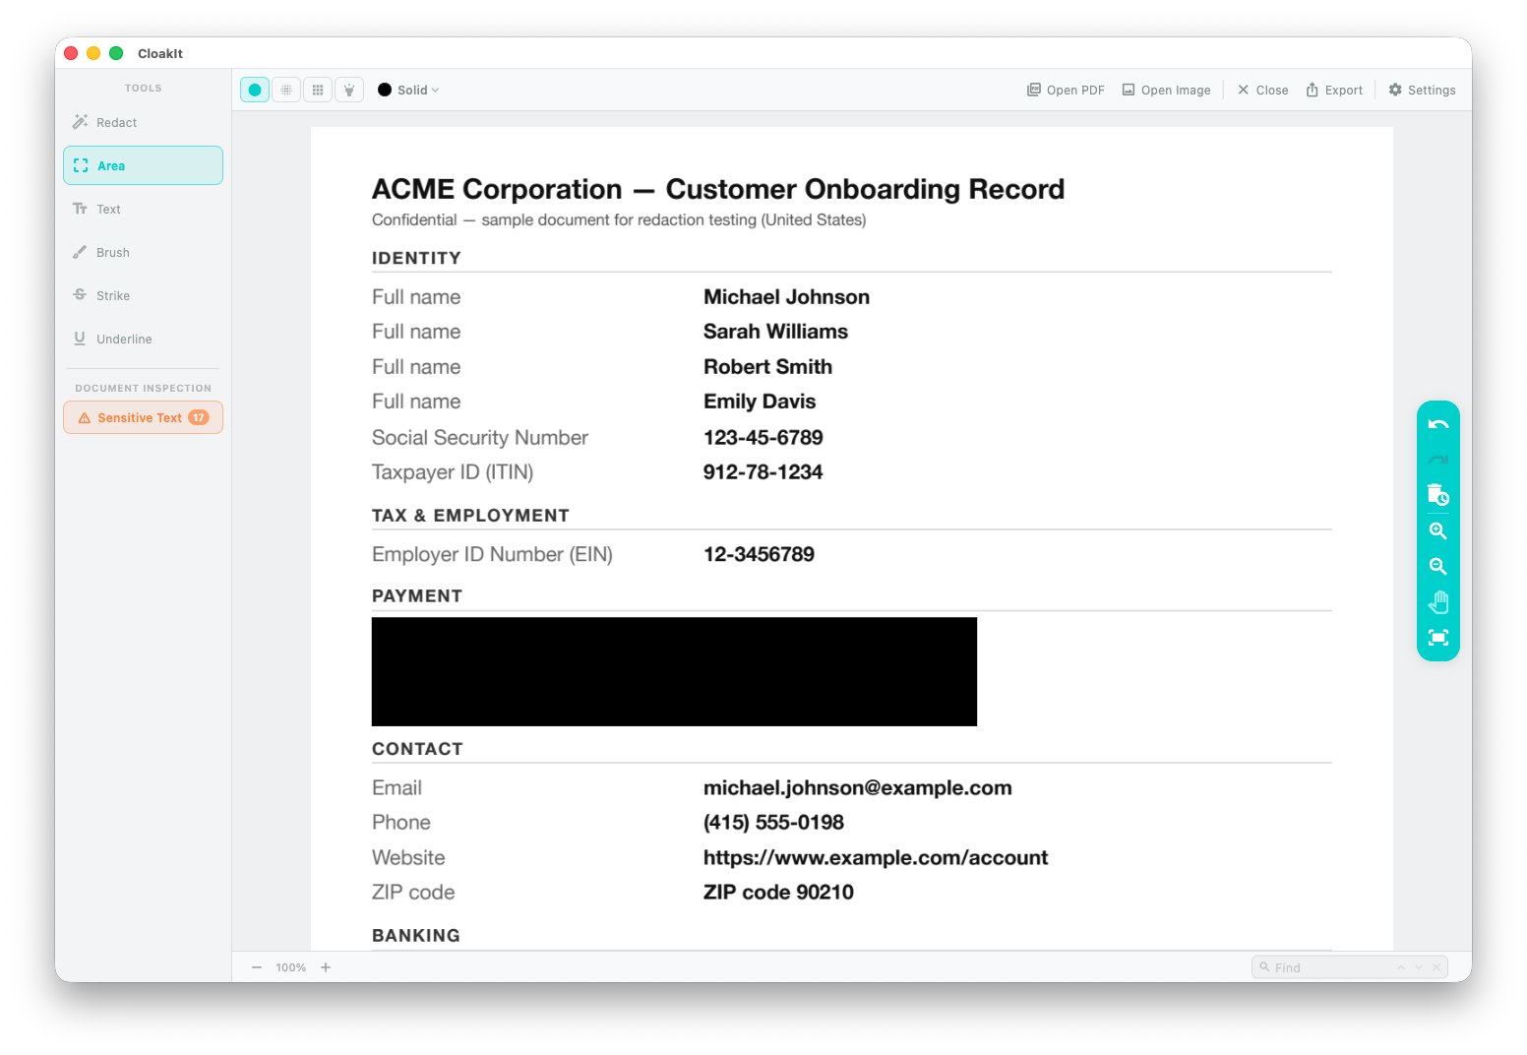Image resolution: width=1527 pixels, height=1055 pixels.
Task: Toggle the pixelate mosaic redaction style
Action: pyautogui.click(x=318, y=90)
